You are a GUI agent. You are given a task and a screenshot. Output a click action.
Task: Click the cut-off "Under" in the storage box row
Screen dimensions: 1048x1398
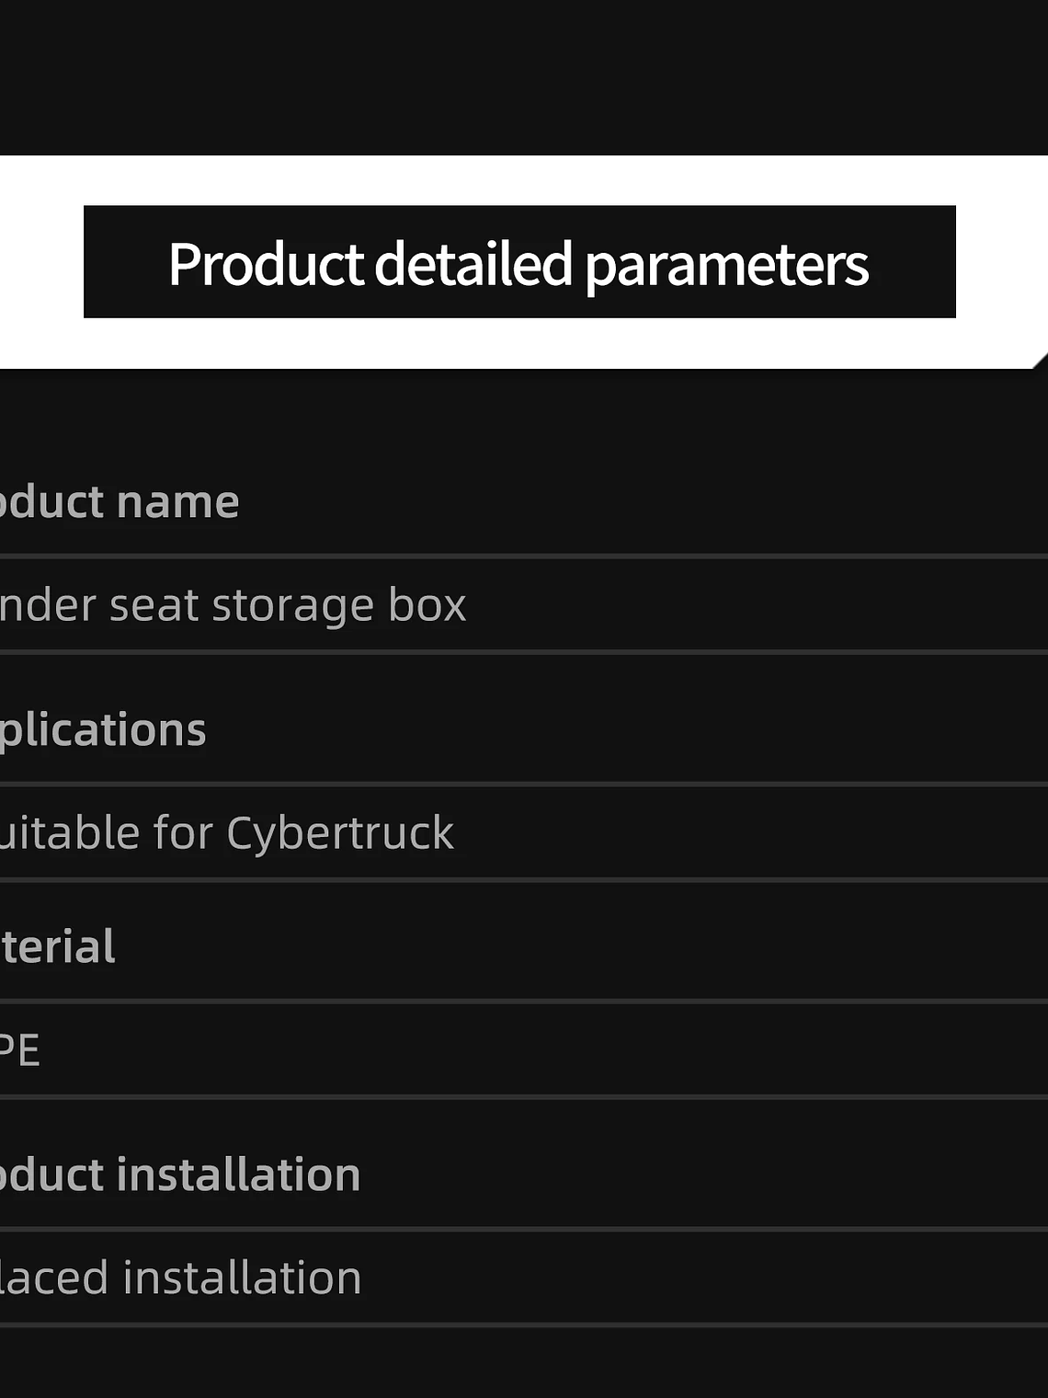click(47, 605)
